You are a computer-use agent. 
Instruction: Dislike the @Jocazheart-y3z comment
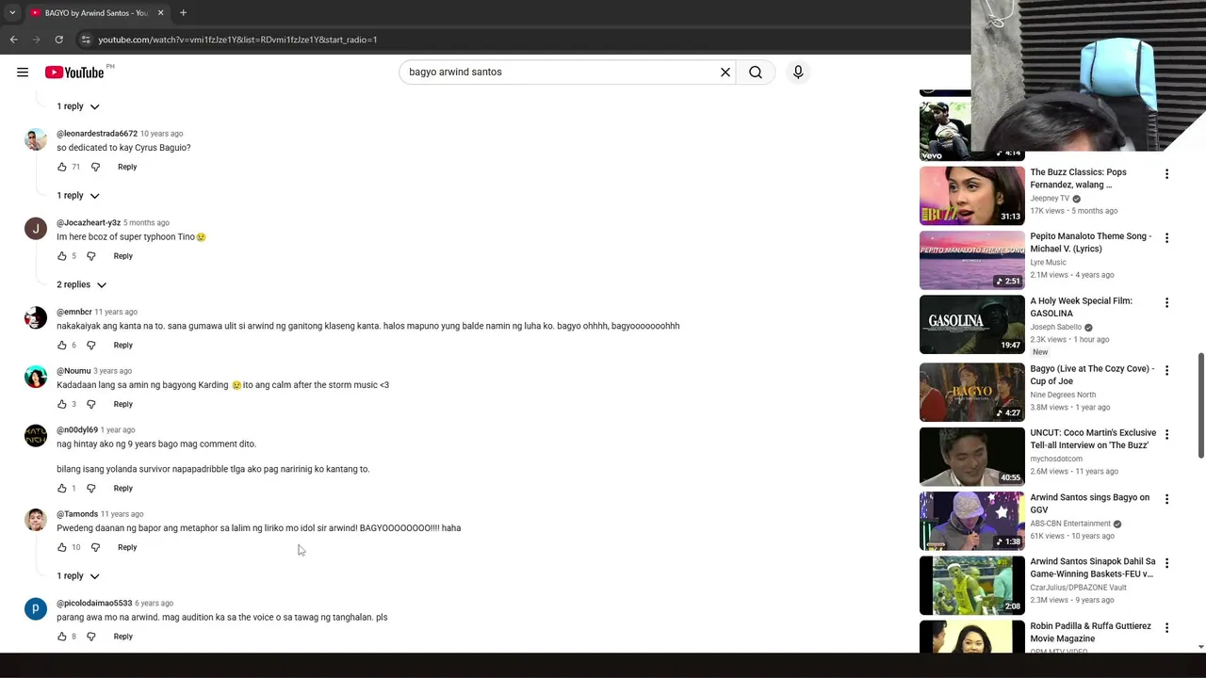(x=91, y=256)
